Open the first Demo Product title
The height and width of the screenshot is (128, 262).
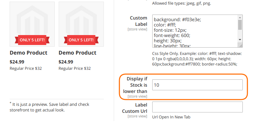(29, 53)
